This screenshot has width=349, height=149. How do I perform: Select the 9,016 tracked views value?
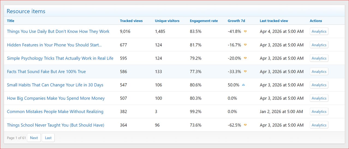pyautogui.click(x=125, y=31)
